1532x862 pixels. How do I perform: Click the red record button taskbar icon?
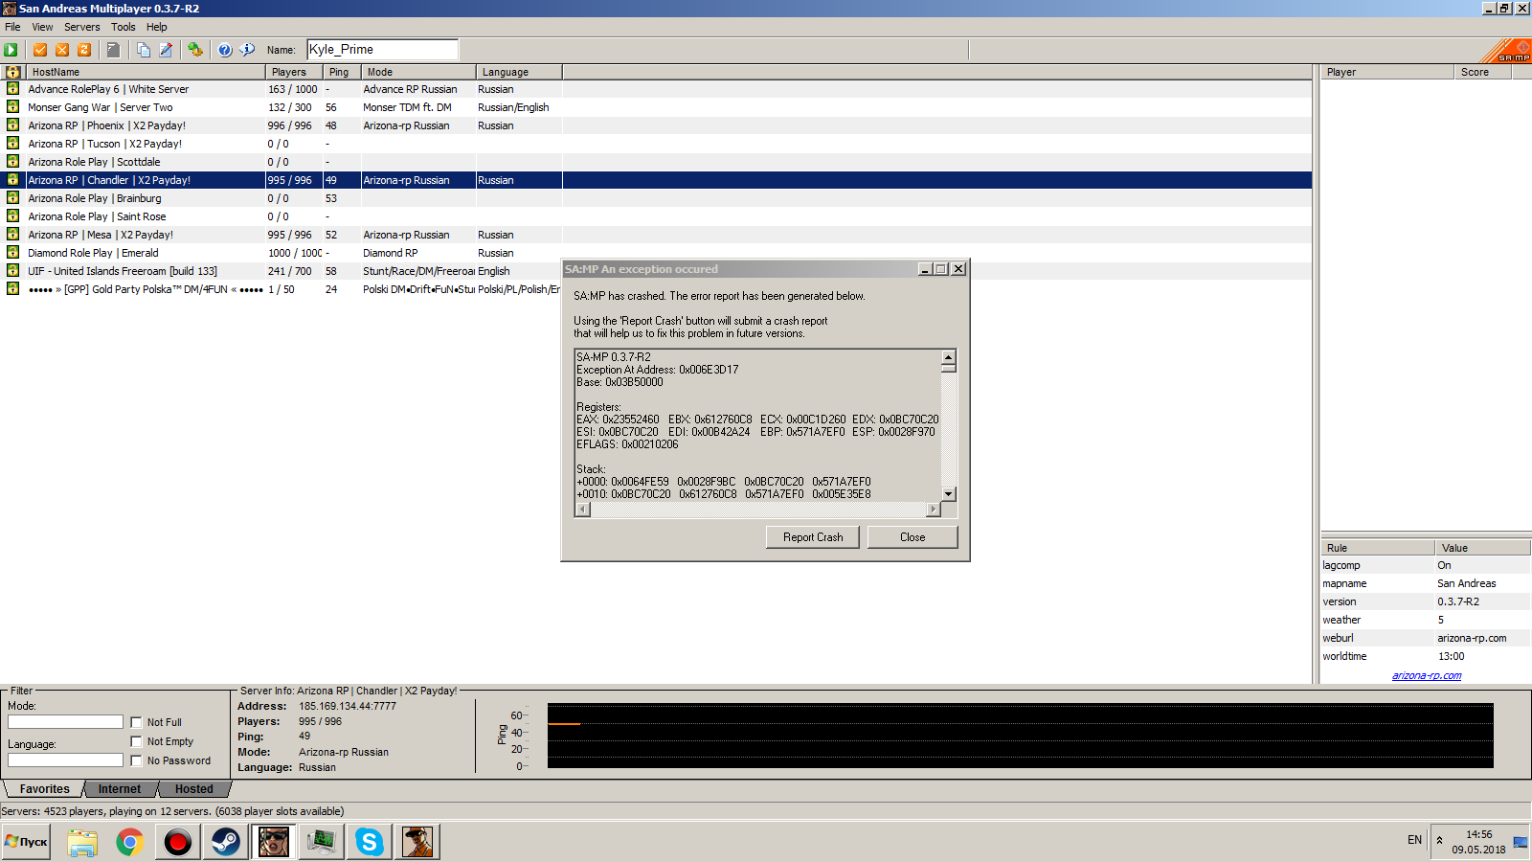pos(178,842)
